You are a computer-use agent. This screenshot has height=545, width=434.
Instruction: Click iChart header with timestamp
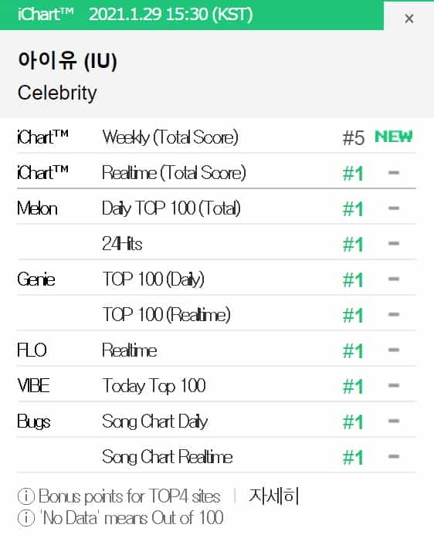[x=136, y=15]
